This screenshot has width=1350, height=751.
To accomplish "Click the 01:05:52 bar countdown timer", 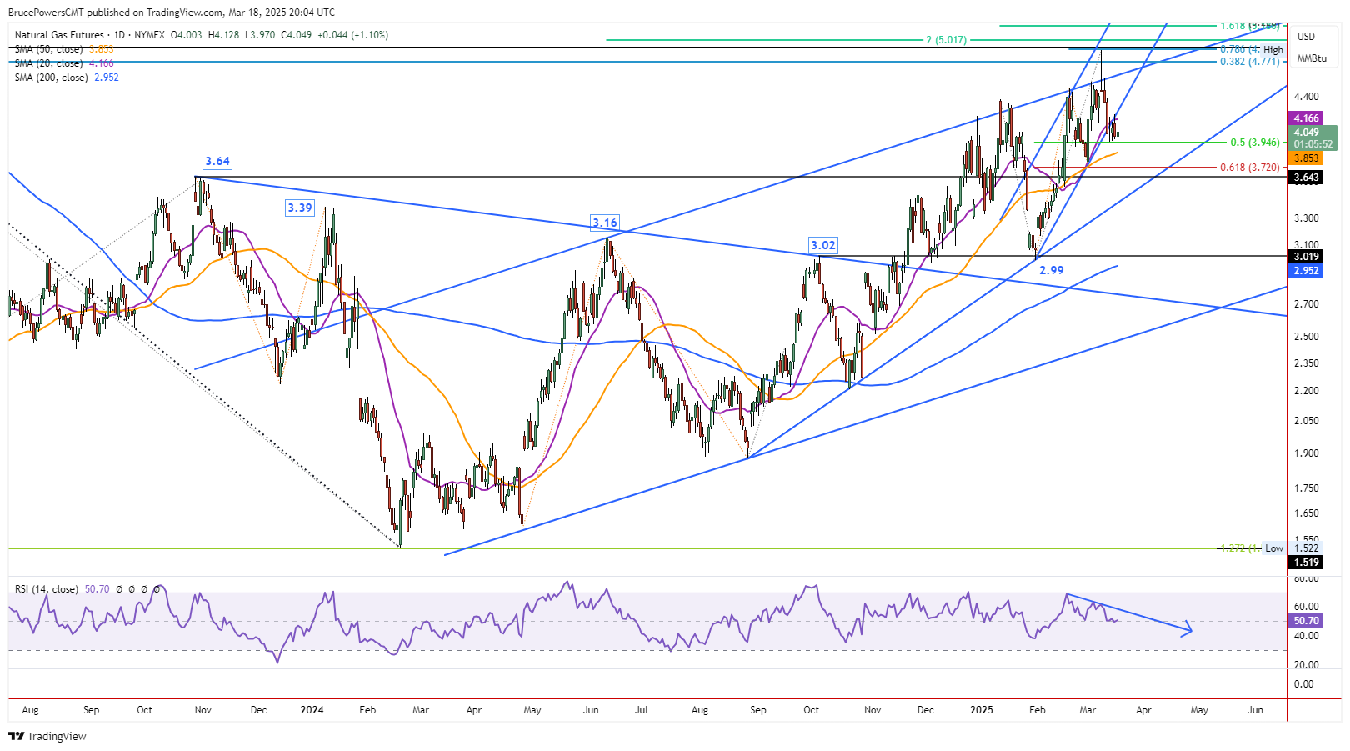I will pos(1313,144).
